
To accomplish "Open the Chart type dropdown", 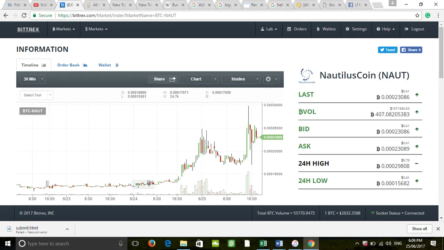I will coord(199,79).
